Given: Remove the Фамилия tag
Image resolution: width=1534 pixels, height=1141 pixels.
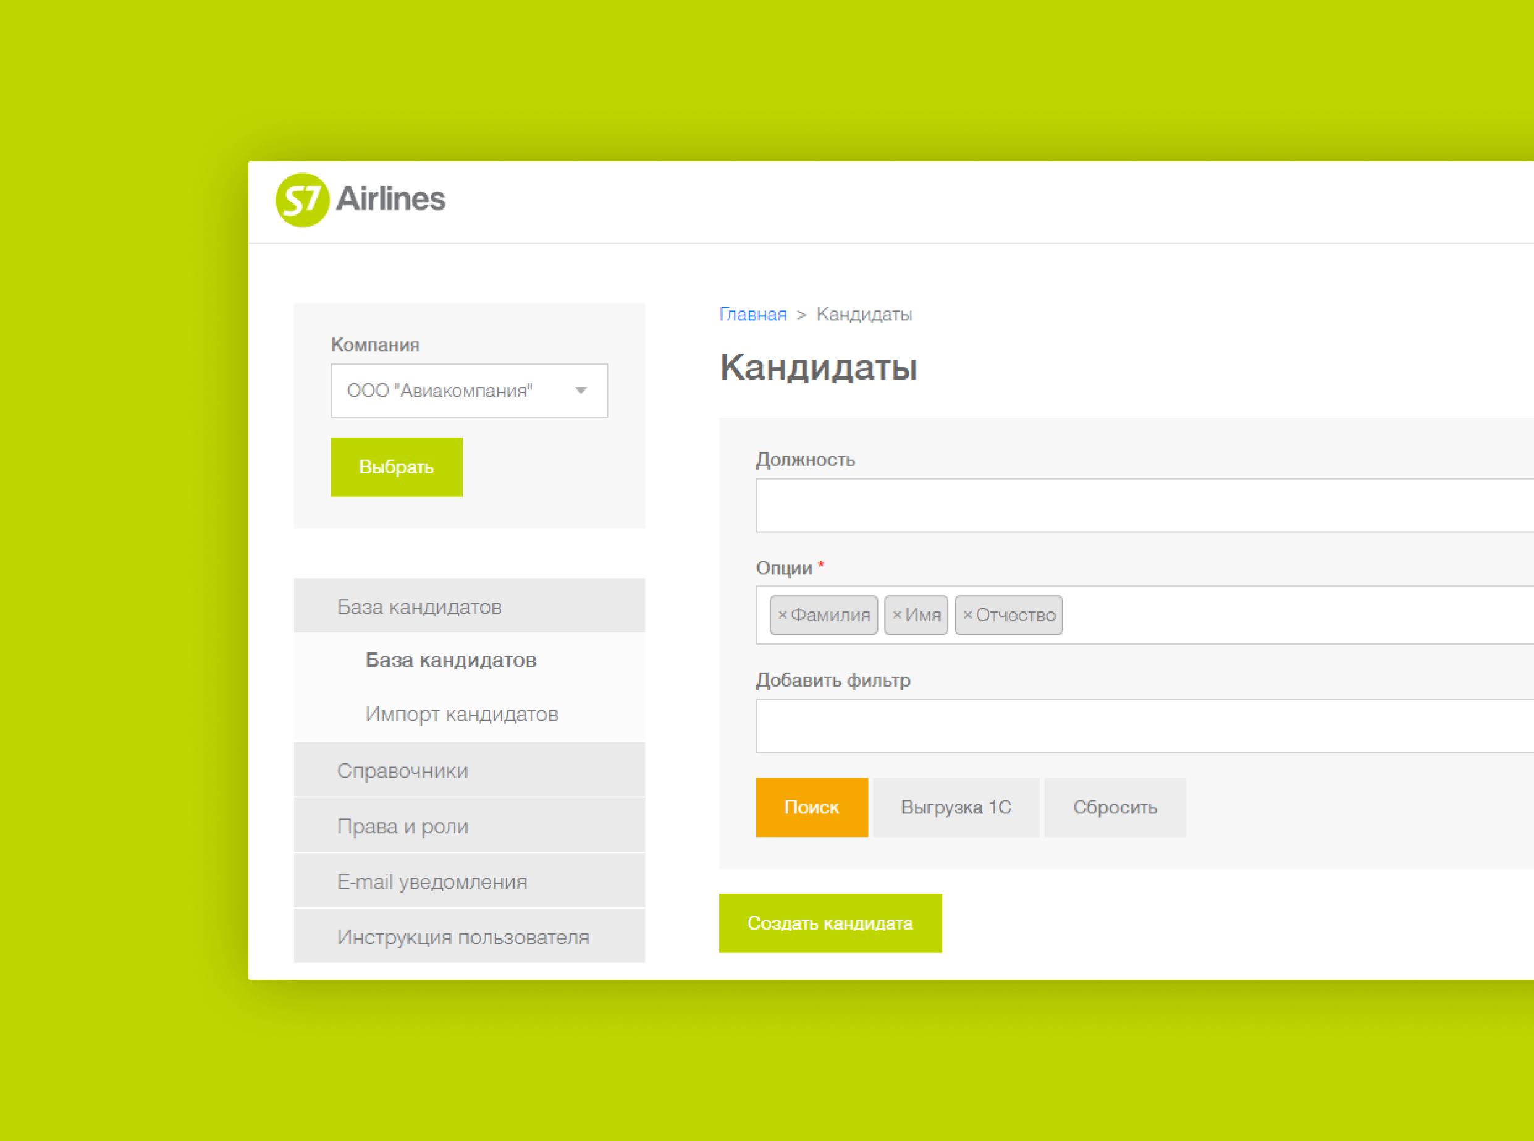Looking at the screenshot, I should pyautogui.click(x=782, y=615).
